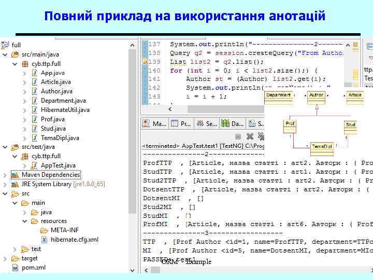This screenshot has height=280, width=373.
Task: Click the target folder icon
Action: pos(15,258)
